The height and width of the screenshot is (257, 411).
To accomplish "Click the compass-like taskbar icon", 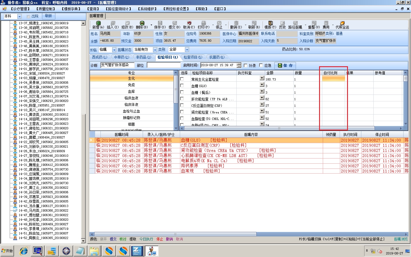I will pos(66,251).
